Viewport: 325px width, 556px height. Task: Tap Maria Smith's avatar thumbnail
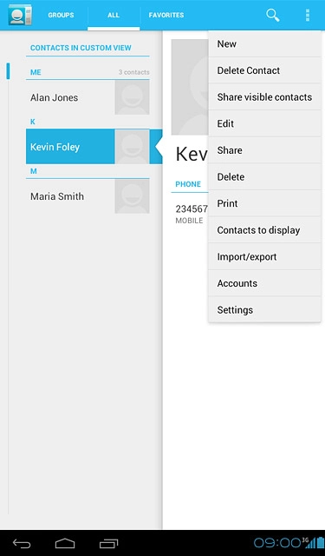(132, 196)
